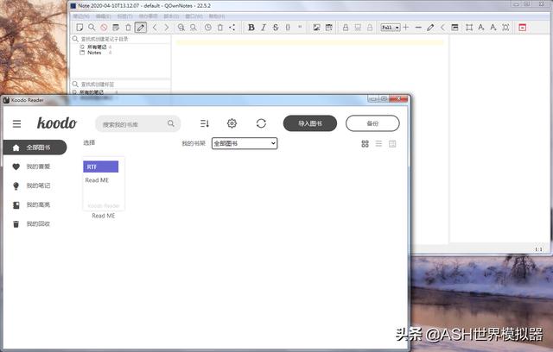This screenshot has width=553, height=352.
Task: Click the share icon in QOwnNotes toolbar
Action: coord(232,28)
